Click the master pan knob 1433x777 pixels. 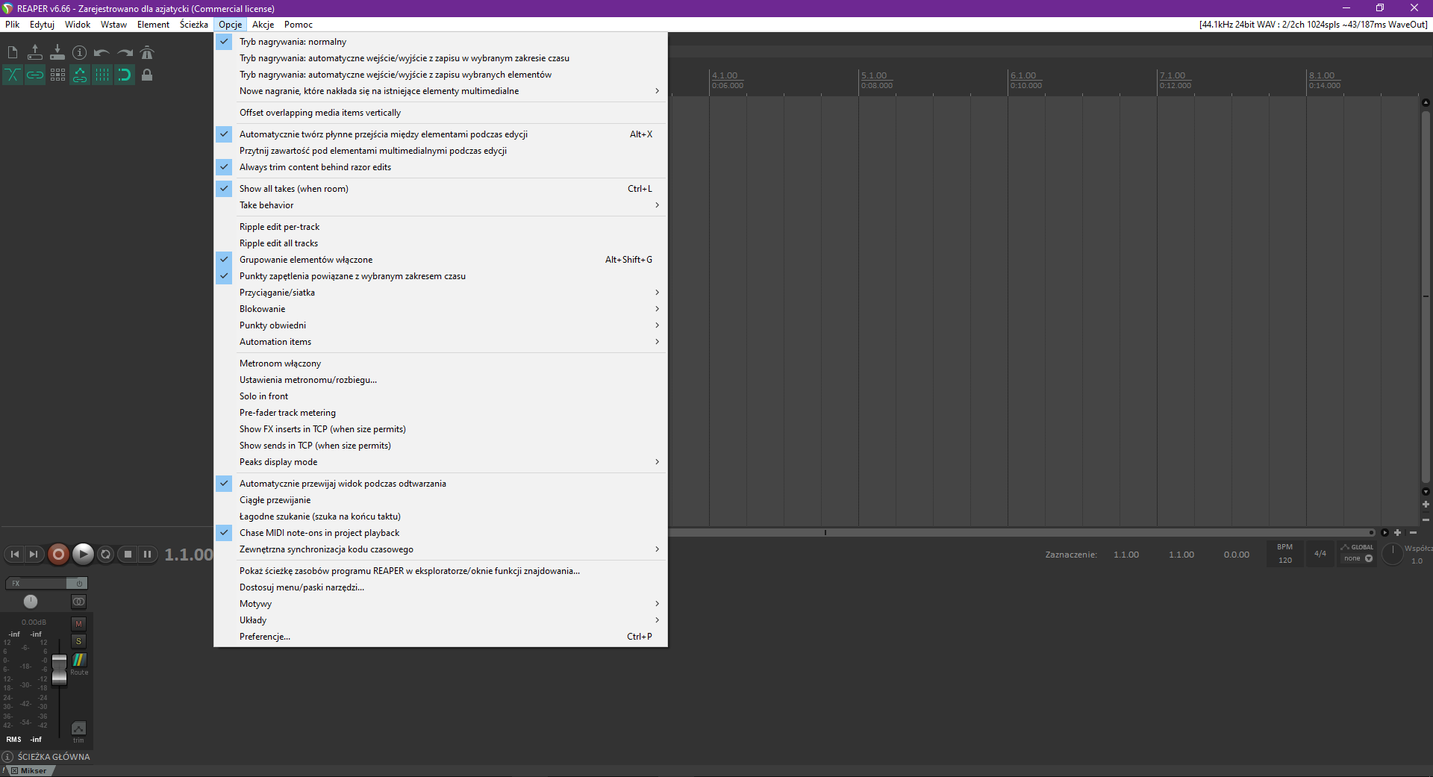[x=31, y=602]
